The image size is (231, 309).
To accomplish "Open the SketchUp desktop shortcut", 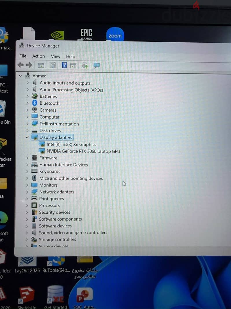I will (x=27, y=298).
